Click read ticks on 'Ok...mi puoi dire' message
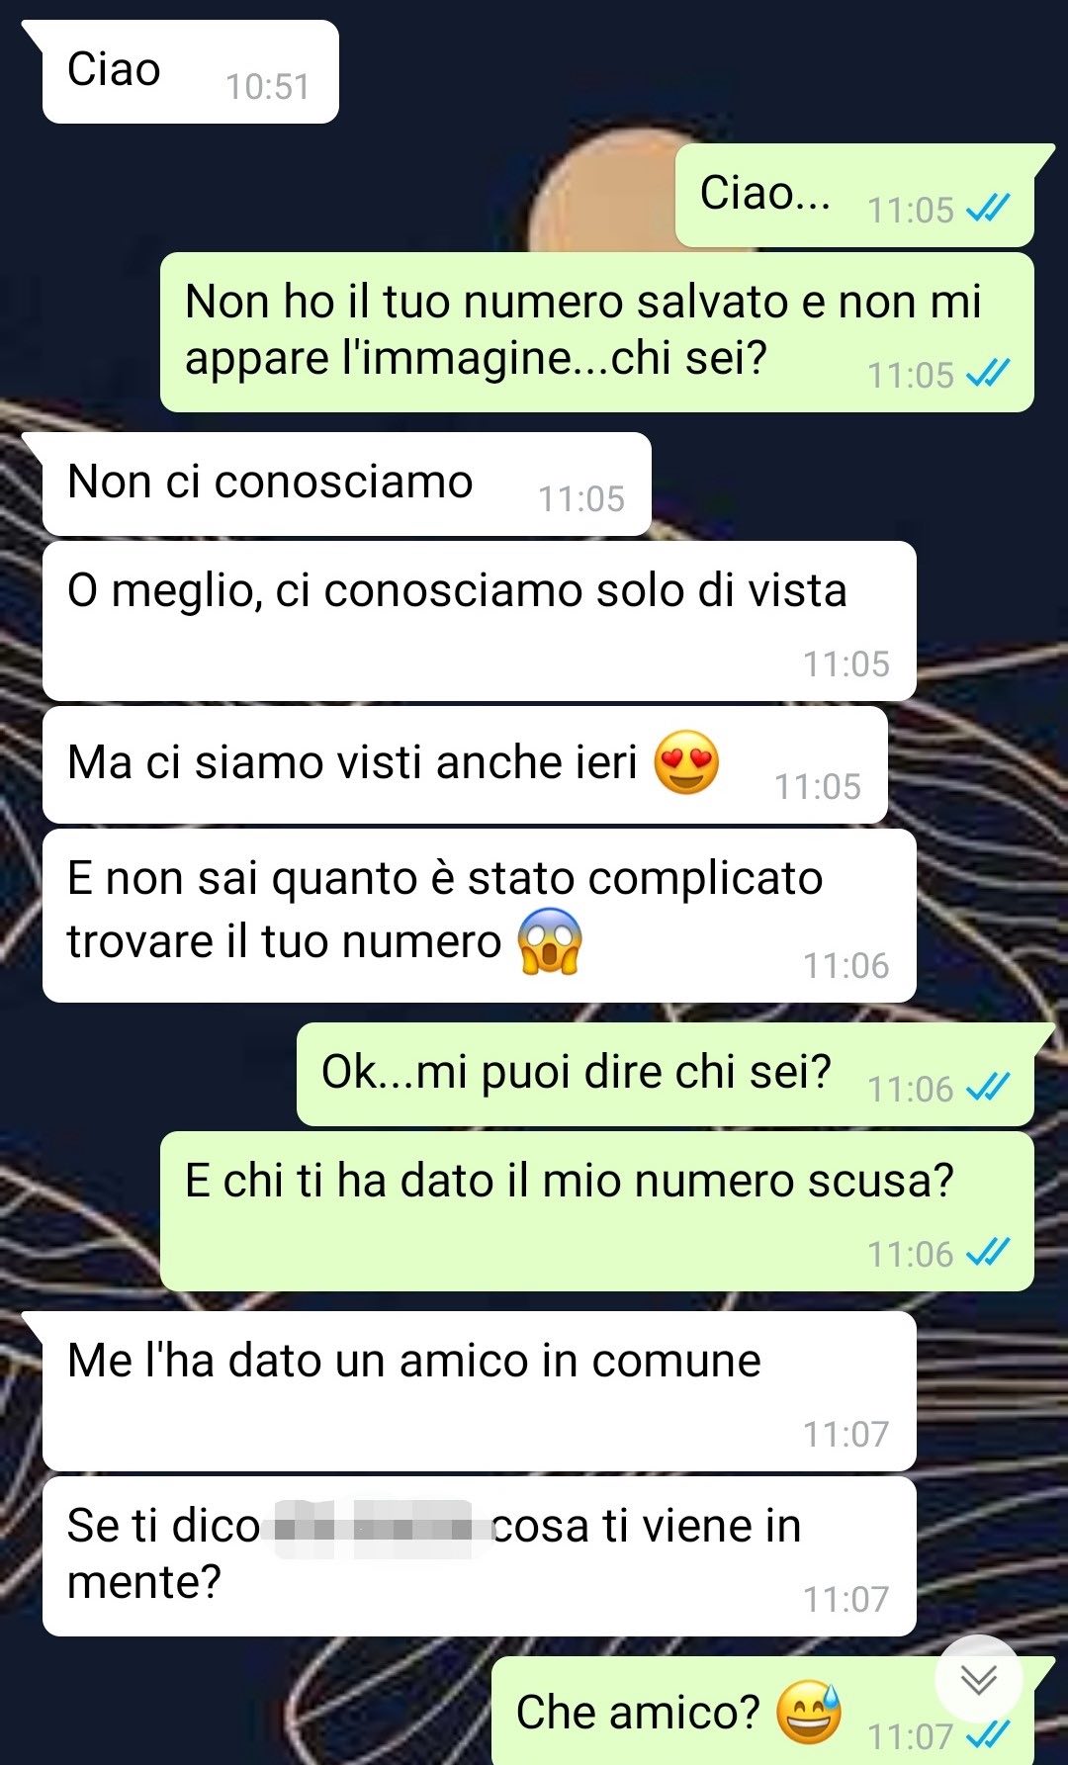The height and width of the screenshot is (1765, 1068). pyautogui.click(x=988, y=1088)
